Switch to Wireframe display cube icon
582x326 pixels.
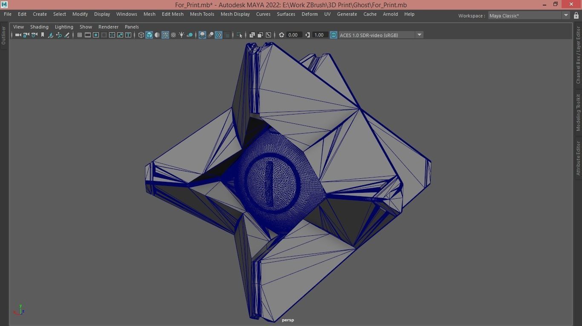(x=141, y=35)
